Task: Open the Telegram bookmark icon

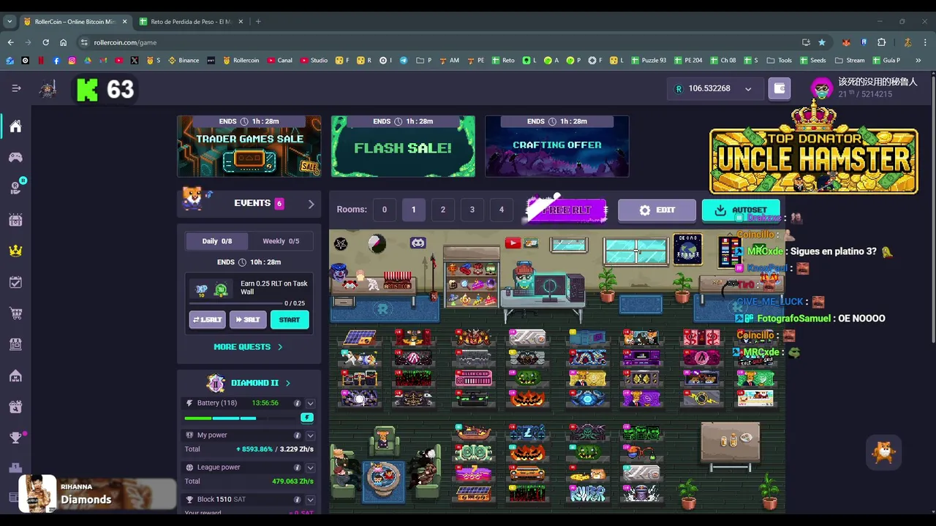Action: click(403, 60)
